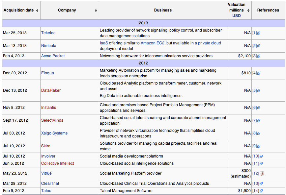Click external link icon beside reference [8]

pyautogui.click(x=259, y=134)
